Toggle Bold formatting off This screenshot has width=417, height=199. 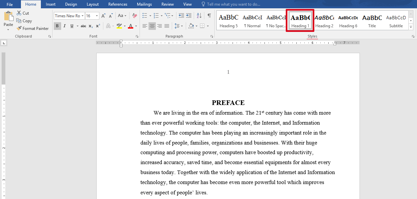[x=57, y=26]
